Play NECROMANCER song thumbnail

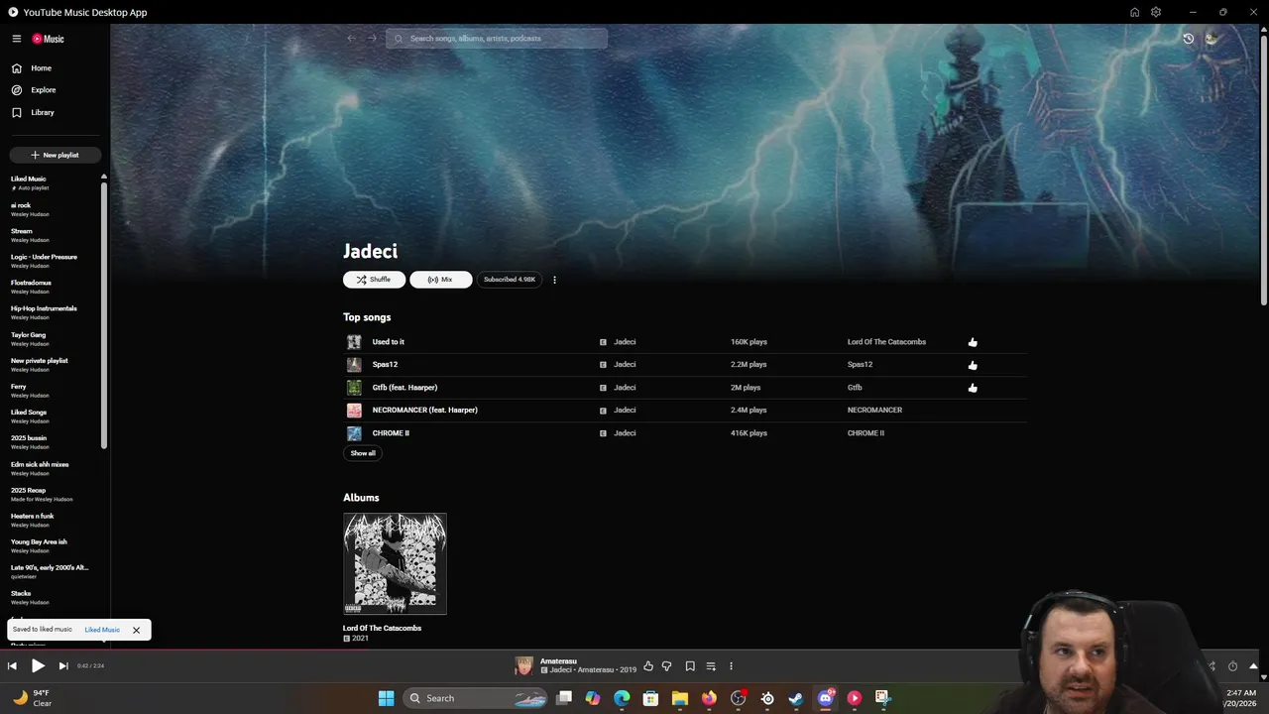pyautogui.click(x=354, y=411)
